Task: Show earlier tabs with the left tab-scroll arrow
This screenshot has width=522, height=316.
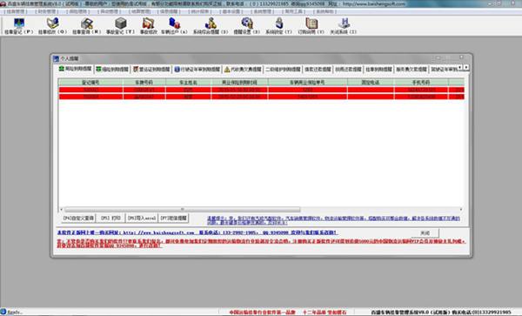Action: [x=460, y=68]
